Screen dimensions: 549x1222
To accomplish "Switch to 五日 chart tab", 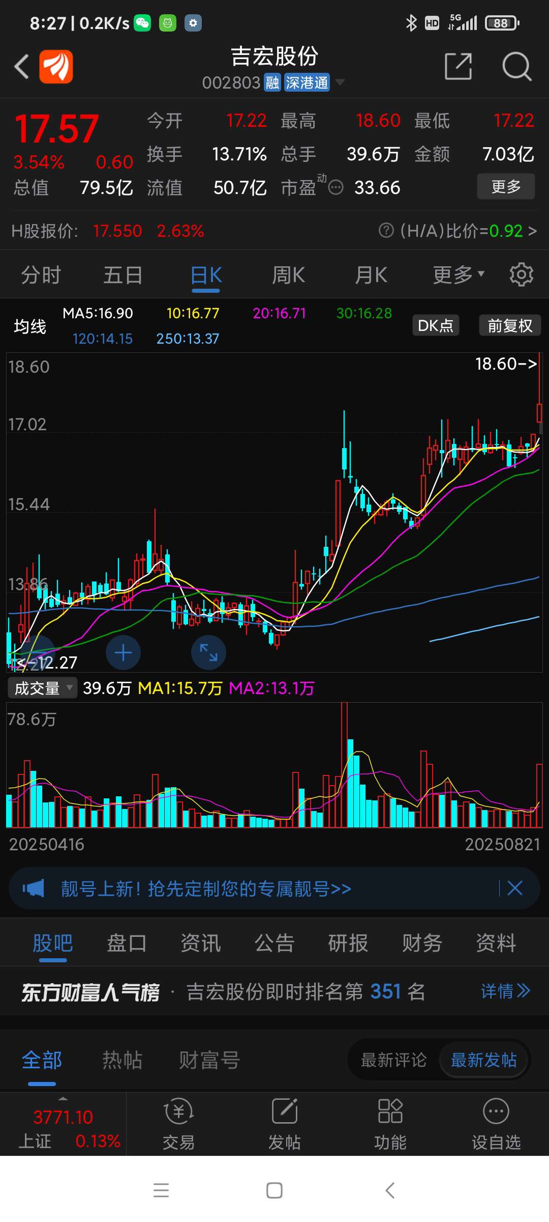I will click(x=123, y=275).
